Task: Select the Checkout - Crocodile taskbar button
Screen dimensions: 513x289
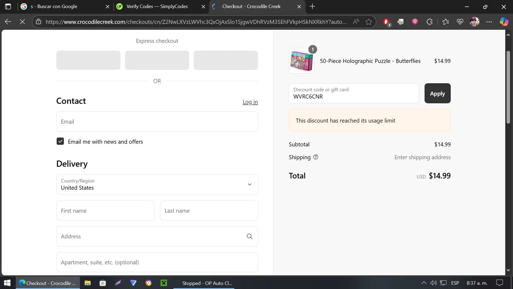Action: [48, 283]
